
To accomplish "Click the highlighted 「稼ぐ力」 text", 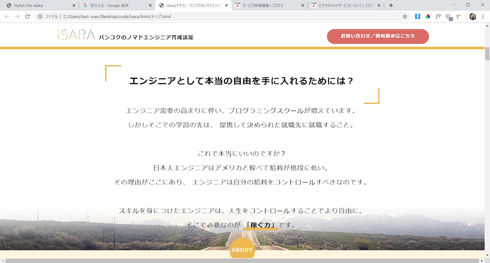I will tap(261, 225).
